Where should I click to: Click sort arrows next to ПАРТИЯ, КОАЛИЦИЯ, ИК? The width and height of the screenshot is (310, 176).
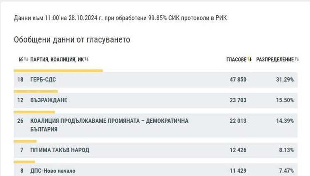(87, 59)
